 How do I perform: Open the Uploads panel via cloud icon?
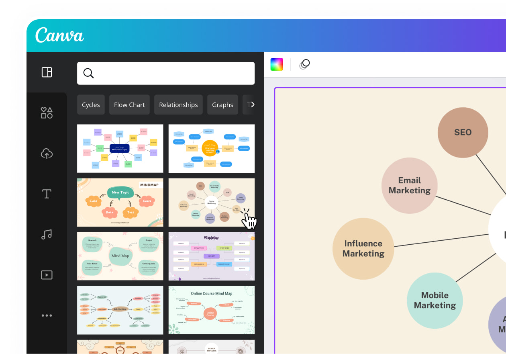(x=47, y=153)
